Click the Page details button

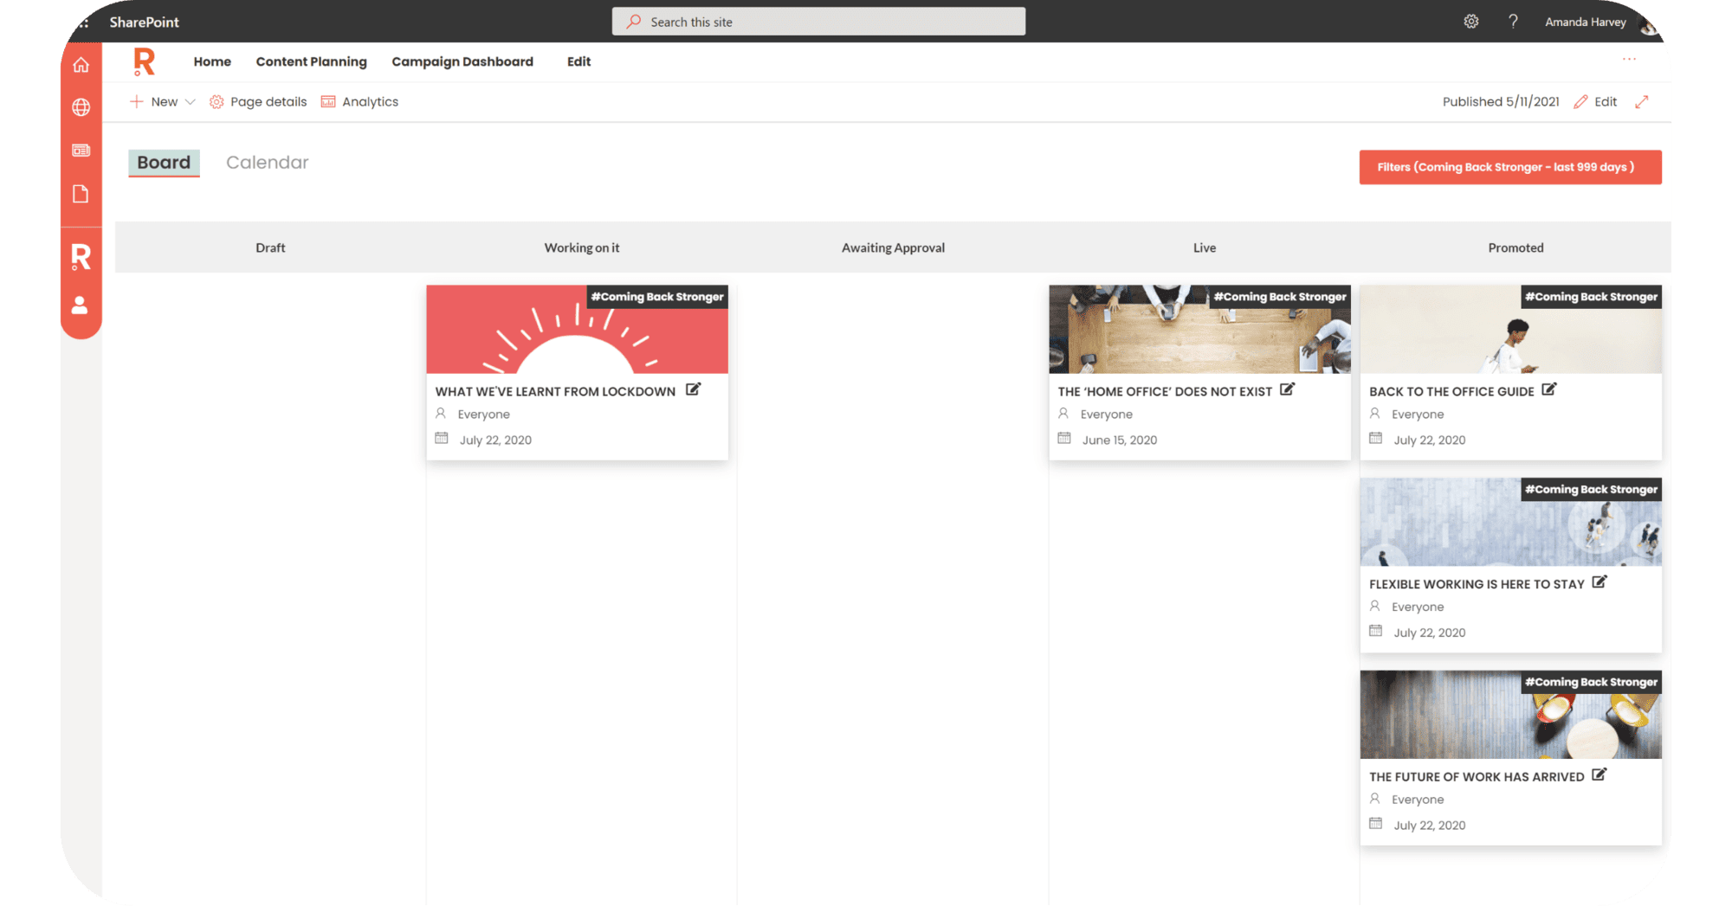tap(258, 102)
